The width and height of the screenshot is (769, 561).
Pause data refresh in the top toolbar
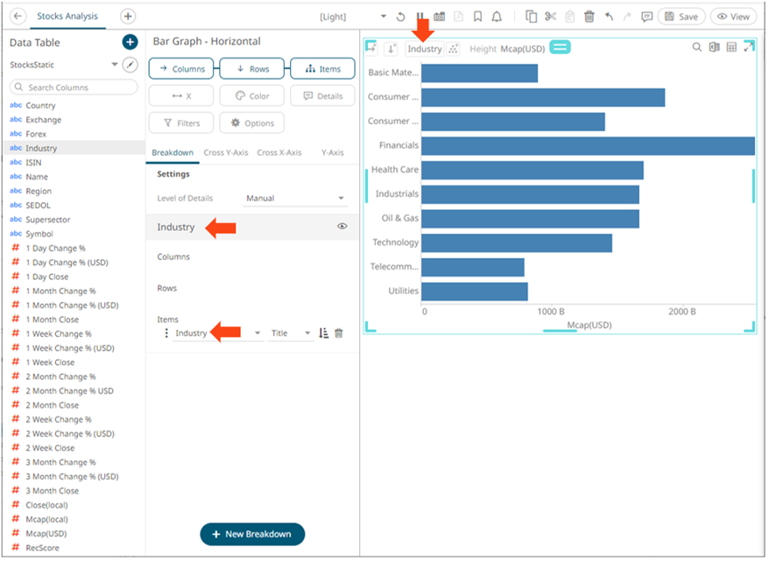[420, 17]
